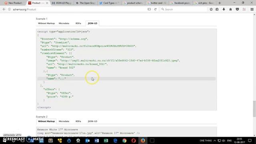Open the Firefox downloads arrow
This screenshot has width=256, height=144.
(224, 9)
